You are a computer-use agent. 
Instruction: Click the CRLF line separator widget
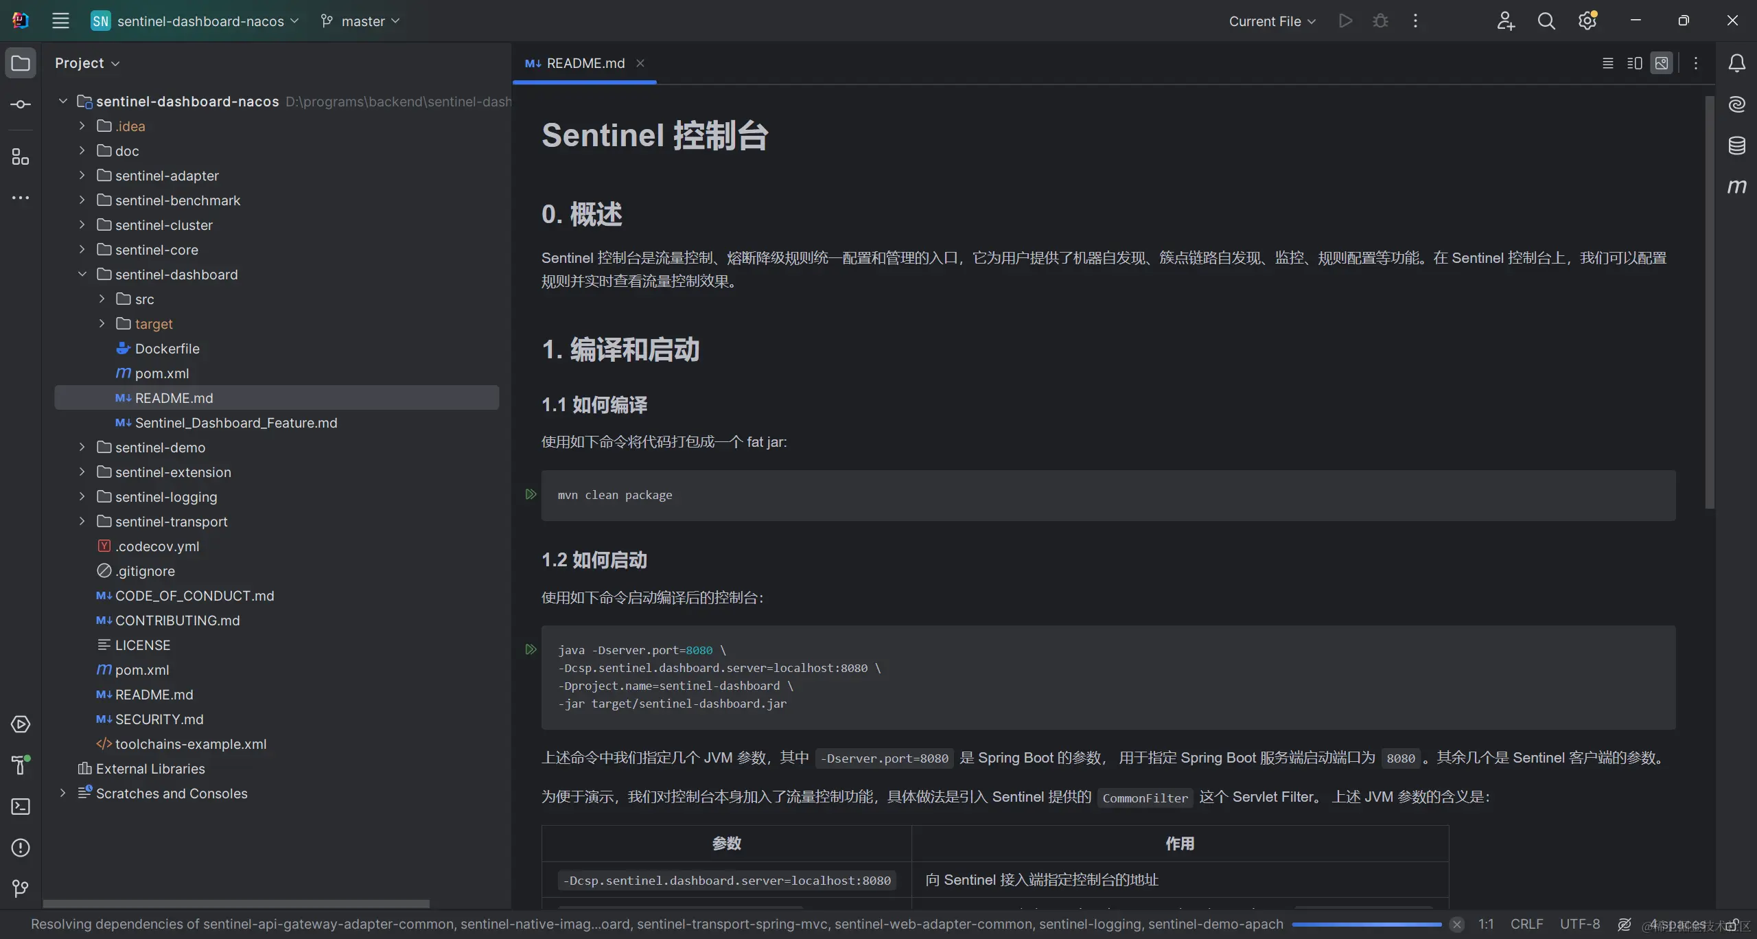point(1526,925)
